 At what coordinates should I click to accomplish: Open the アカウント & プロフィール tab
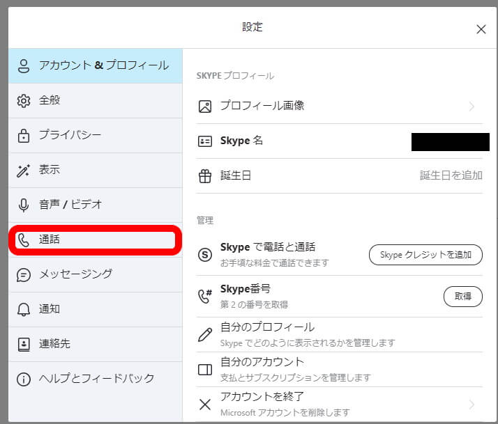coord(96,66)
